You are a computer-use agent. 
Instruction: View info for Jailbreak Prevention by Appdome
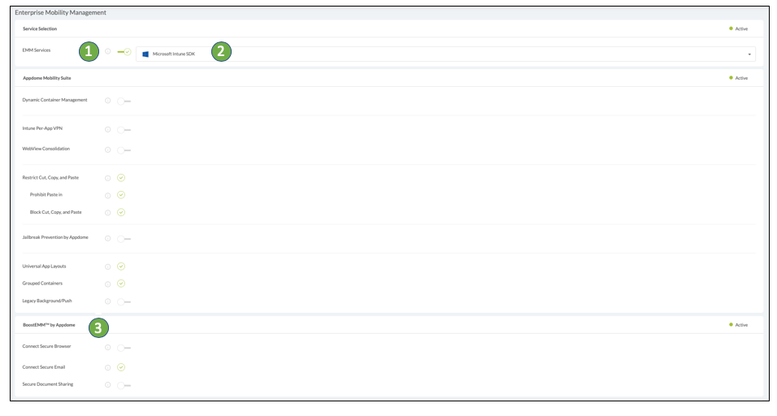pyautogui.click(x=108, y=238)
